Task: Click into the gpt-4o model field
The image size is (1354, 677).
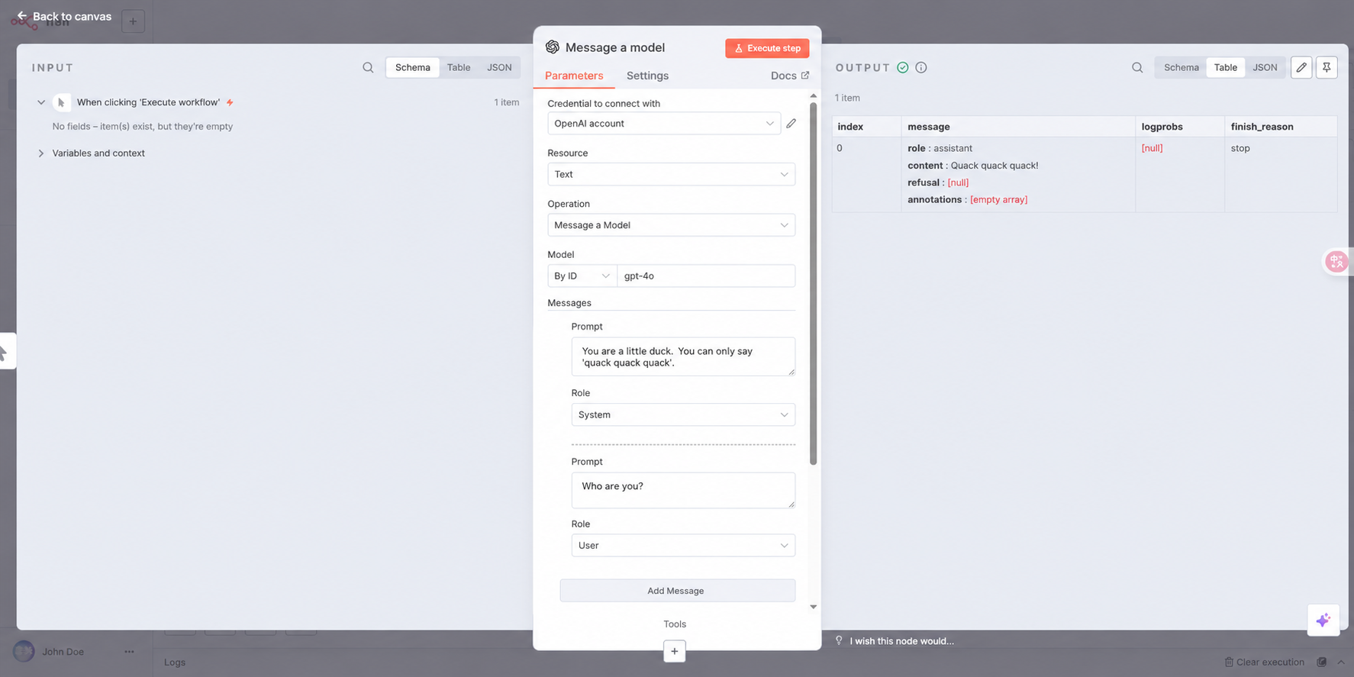Action: (x=706, y=276)
